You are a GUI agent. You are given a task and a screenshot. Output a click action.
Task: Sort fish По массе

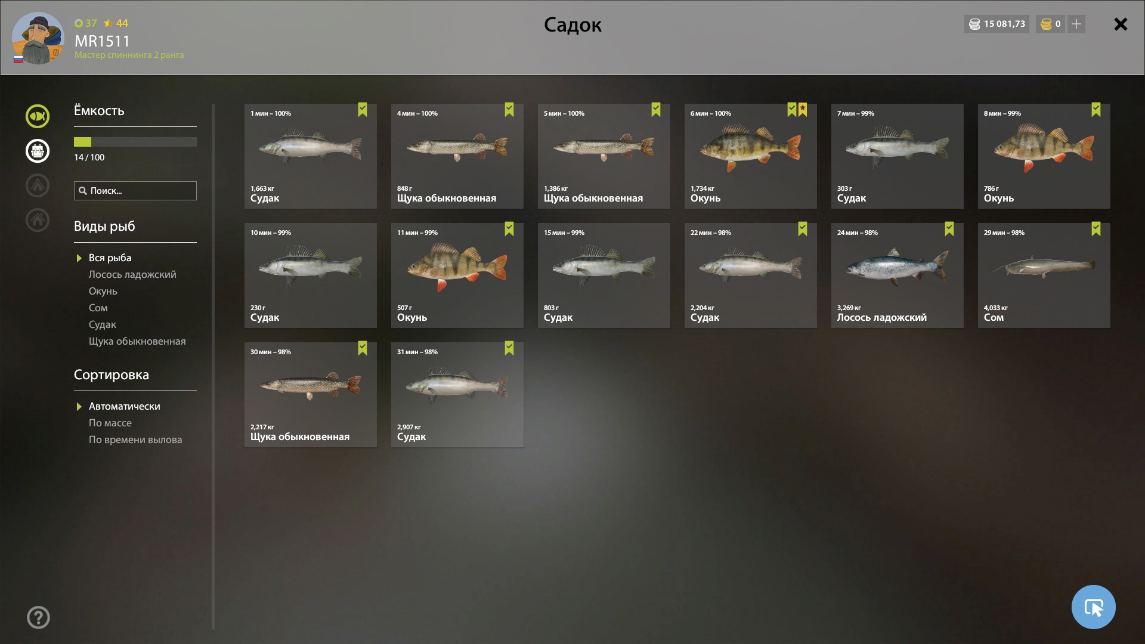click(x=110, y=423)
